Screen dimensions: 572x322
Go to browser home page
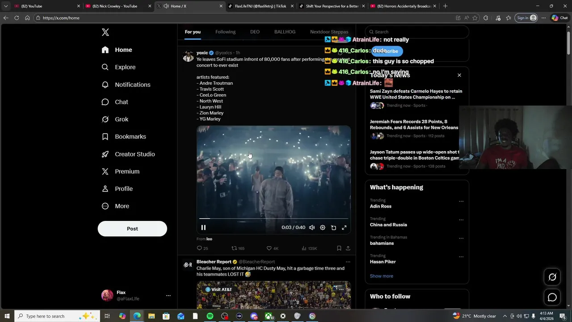click(27, 18)
